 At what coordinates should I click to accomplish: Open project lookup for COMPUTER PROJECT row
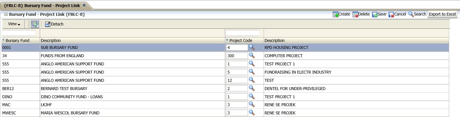[x=252, y=55]
